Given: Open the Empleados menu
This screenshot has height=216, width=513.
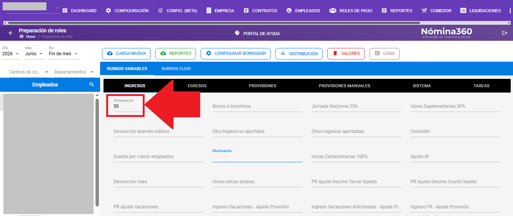Looking at the screenshot, I should (303, 11).
